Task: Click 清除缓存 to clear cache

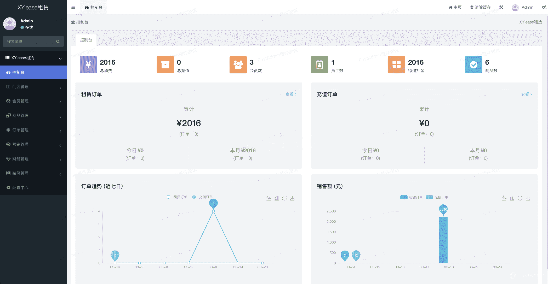Action: click(x=481, y=7)
